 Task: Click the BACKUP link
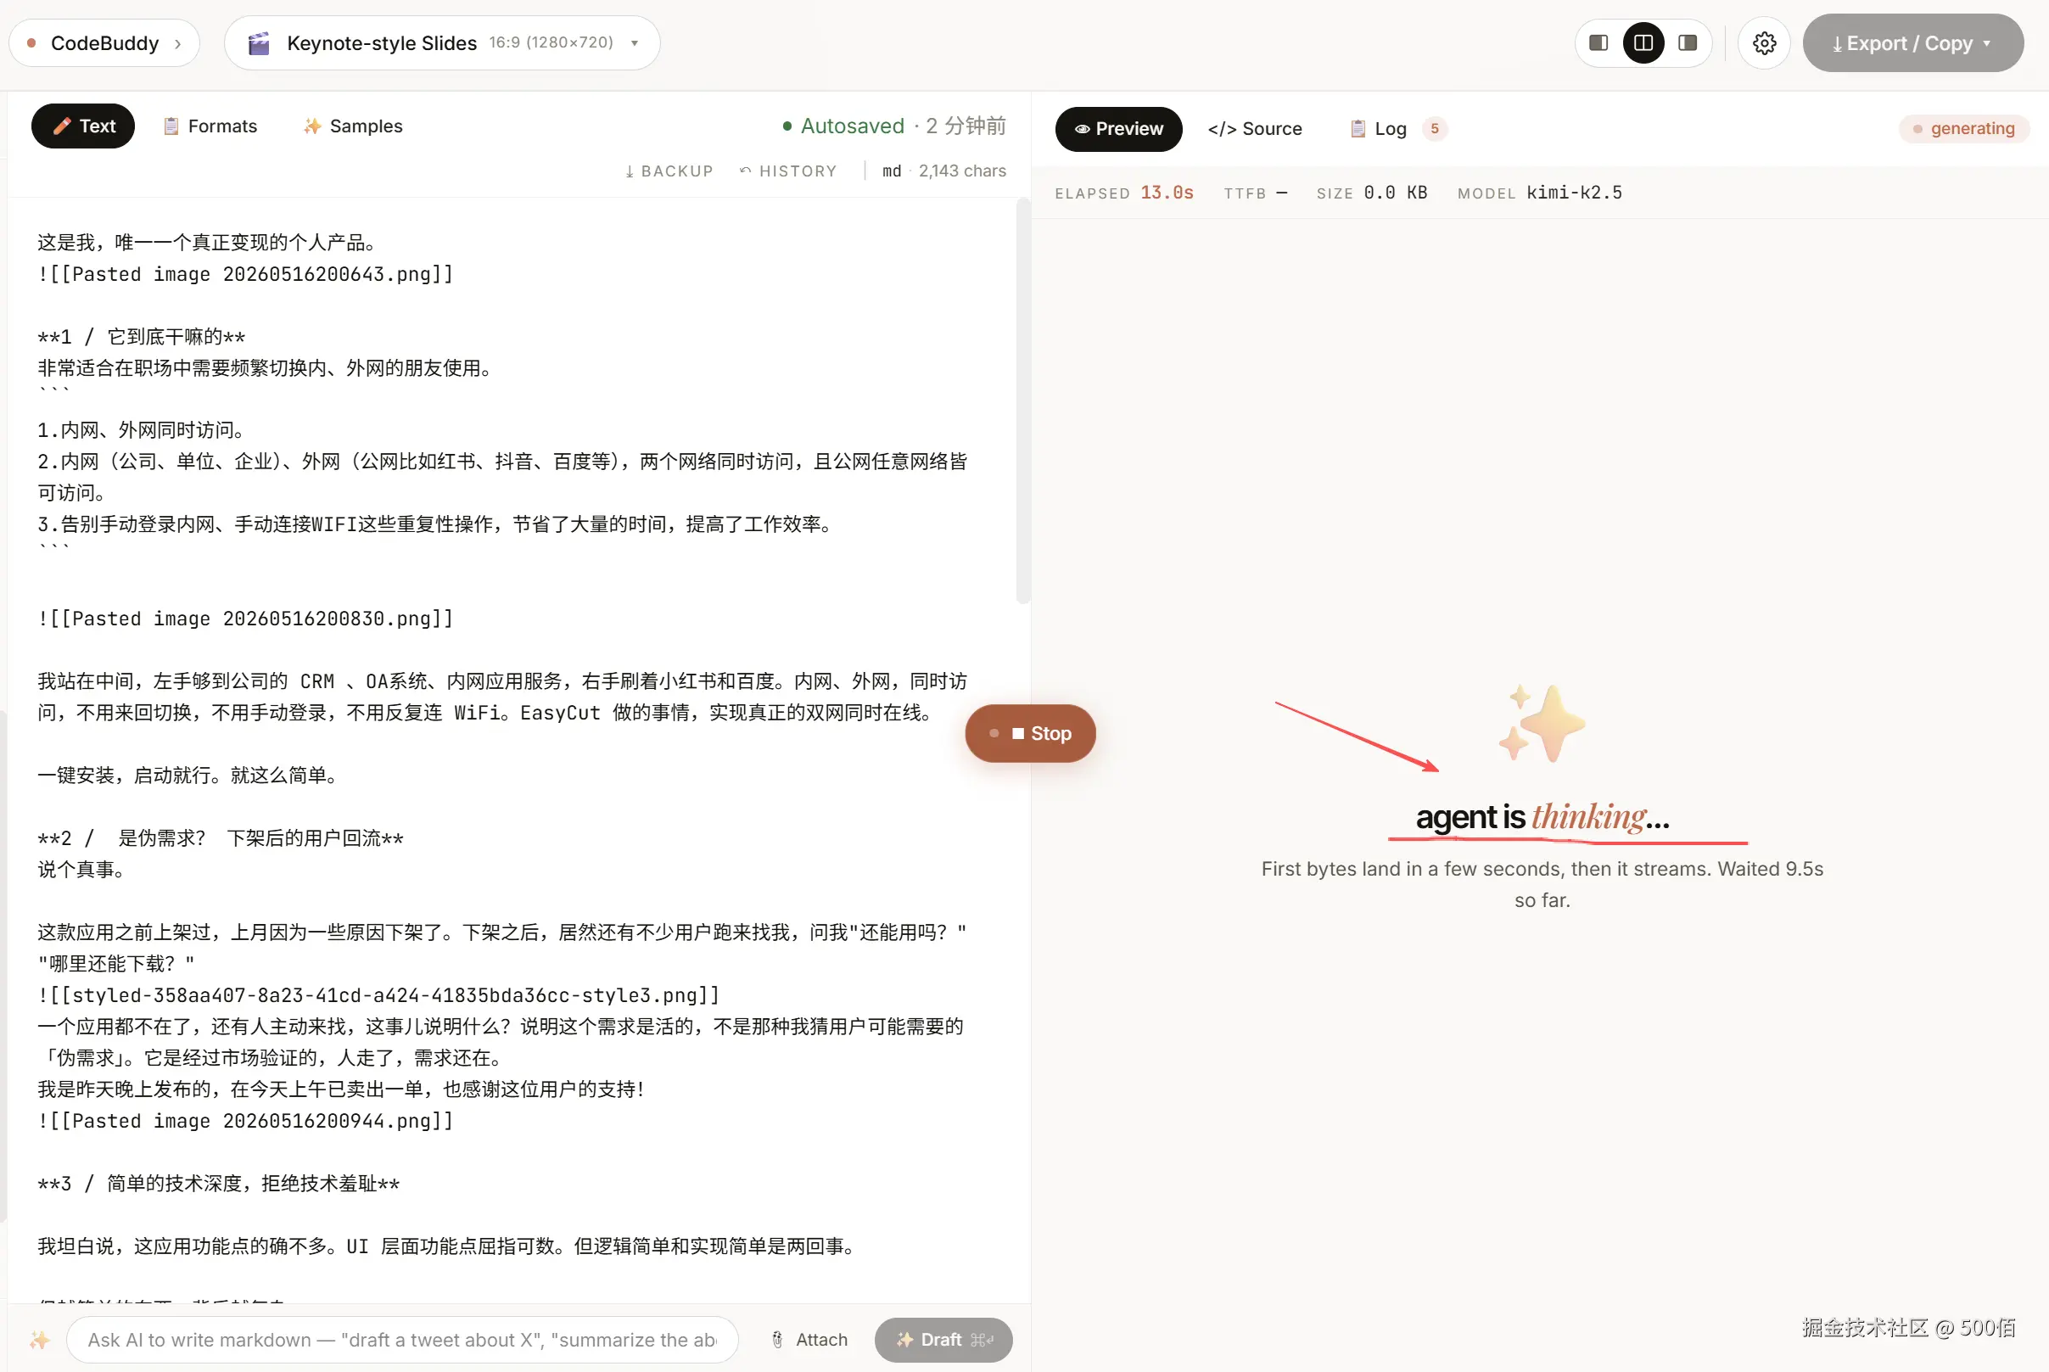point(669,171)
